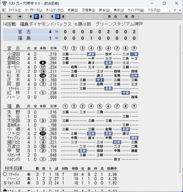Viewport: 183px width, 192px height.
Task: Select the blue 福 team icon
Action: tap(58, 17)
